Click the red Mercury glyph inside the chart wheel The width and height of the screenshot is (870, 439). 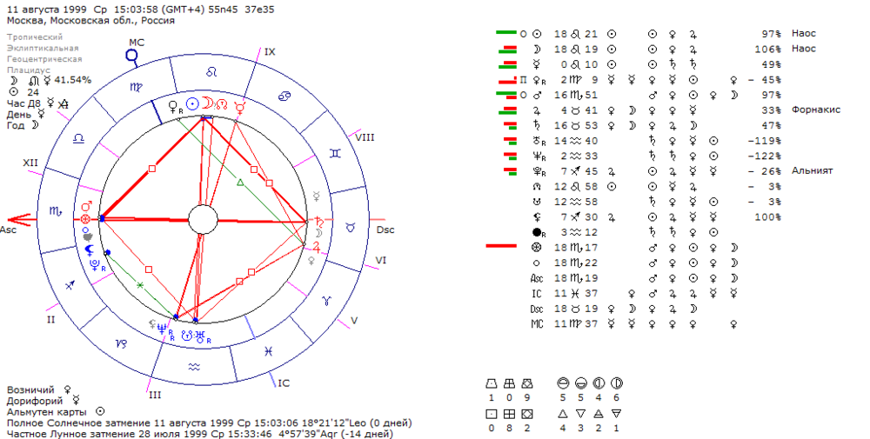click(240, 107)
